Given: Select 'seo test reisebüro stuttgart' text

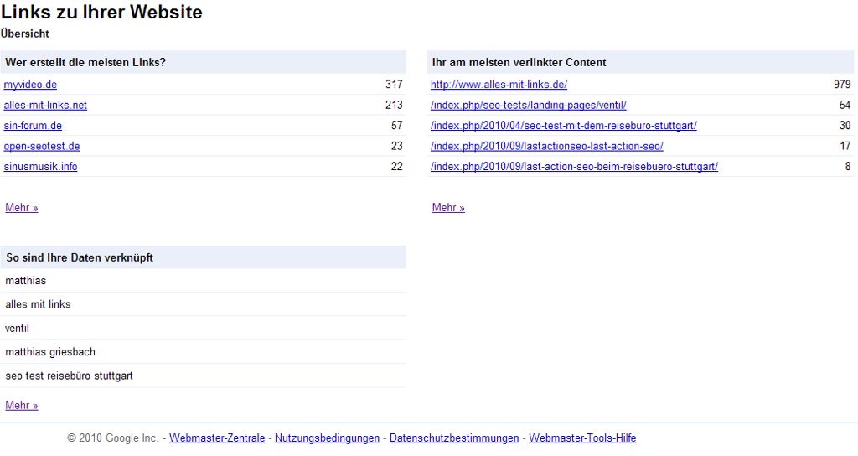Looking at the screenshot, I should click(69, 376).
